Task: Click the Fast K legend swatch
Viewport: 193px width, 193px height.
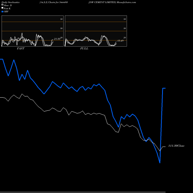Action: click(x=2, y=8)
